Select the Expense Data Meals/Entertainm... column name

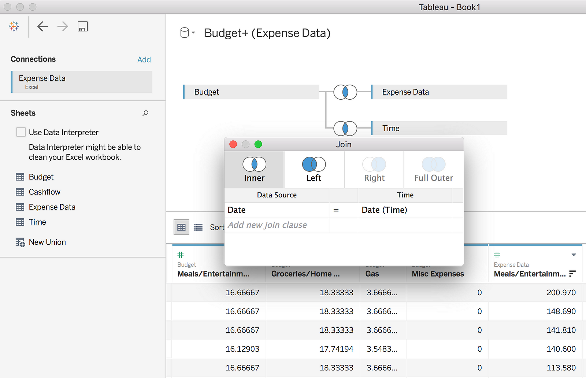(x=530, y=274)
